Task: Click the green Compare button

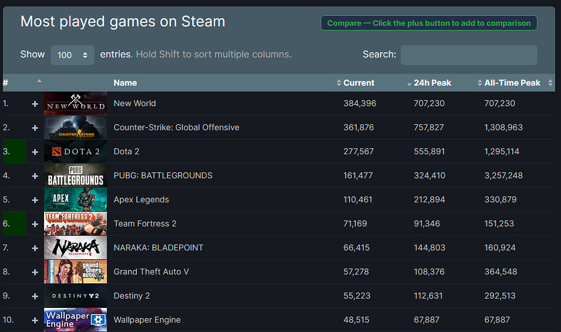Action: coord(428,23)
